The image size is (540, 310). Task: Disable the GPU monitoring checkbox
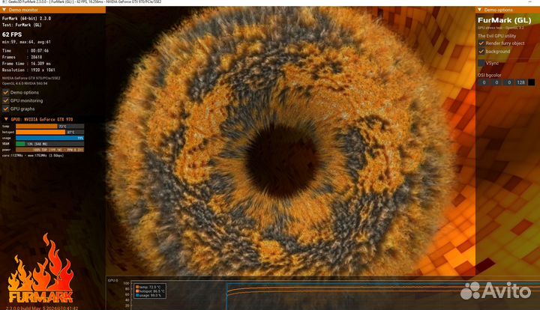click(x=6, y=100)
